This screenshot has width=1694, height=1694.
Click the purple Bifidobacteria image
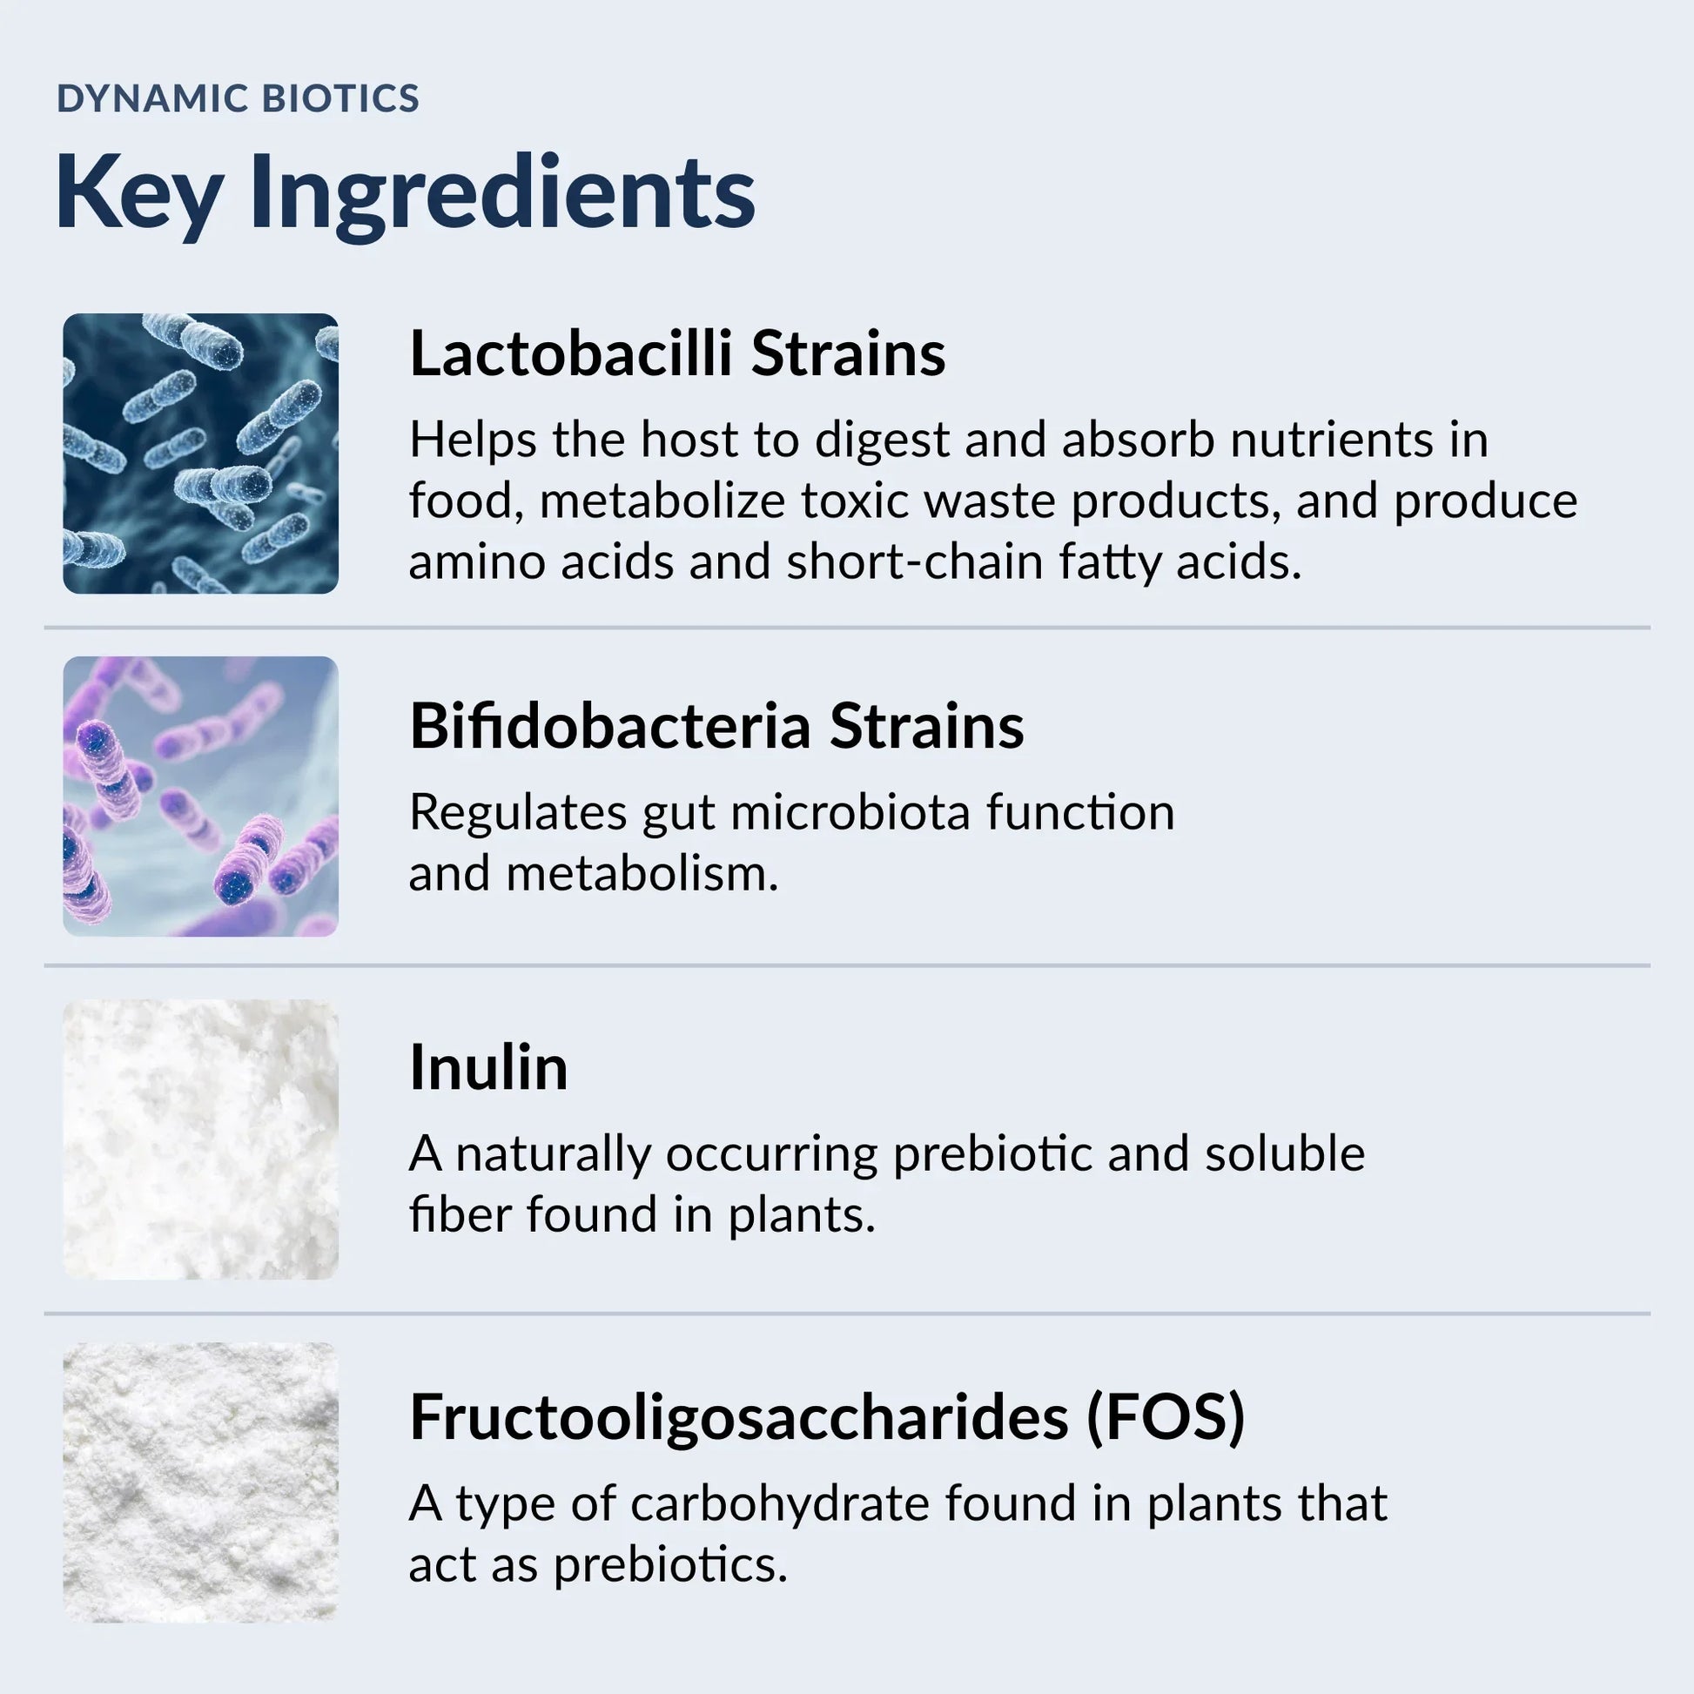point(200,797)
